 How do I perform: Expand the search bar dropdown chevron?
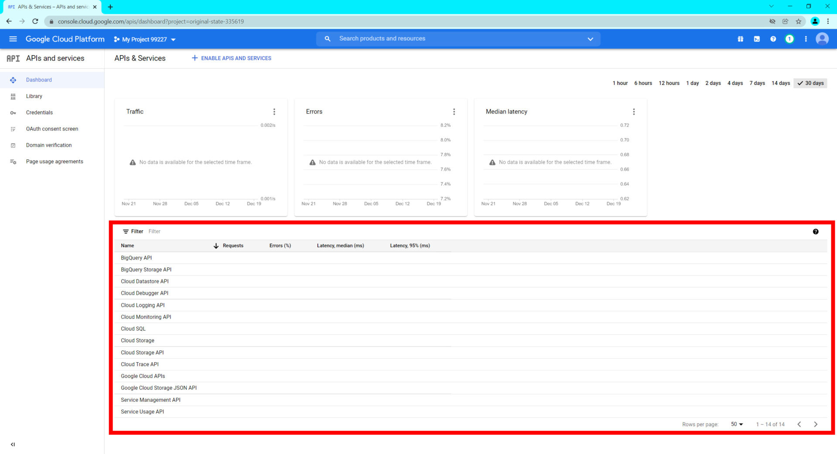point(590,39)
